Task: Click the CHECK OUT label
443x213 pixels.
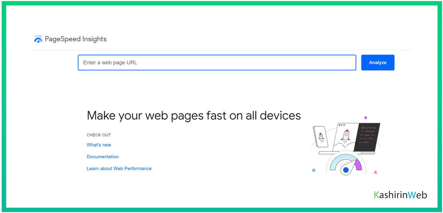Action: [x=99, y=135]
